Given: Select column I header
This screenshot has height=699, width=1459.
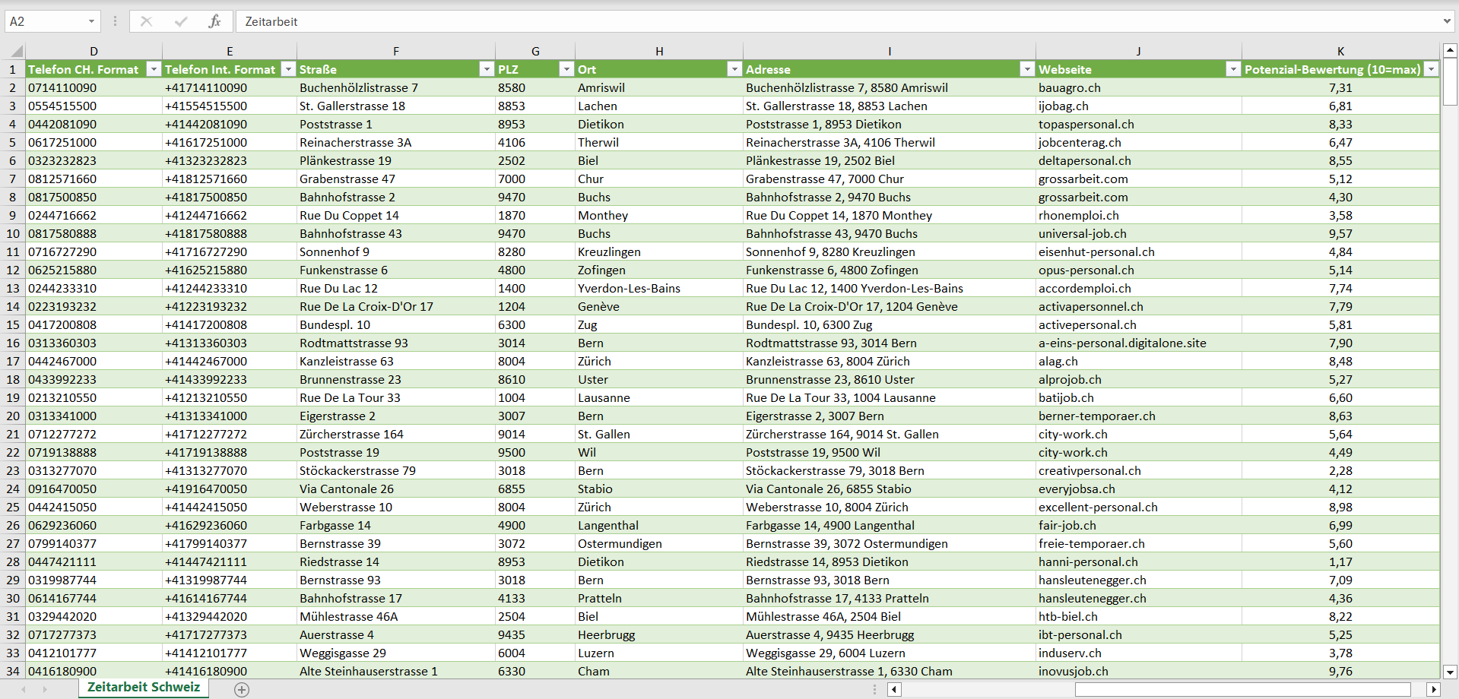Looking at the screenshot, I should [890, 52].
